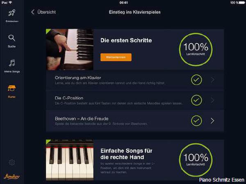Image resolution: width=246 pixels, height=184 pixels.
Task: Click the orange Weiterlernen button
Action: [116, 57]
